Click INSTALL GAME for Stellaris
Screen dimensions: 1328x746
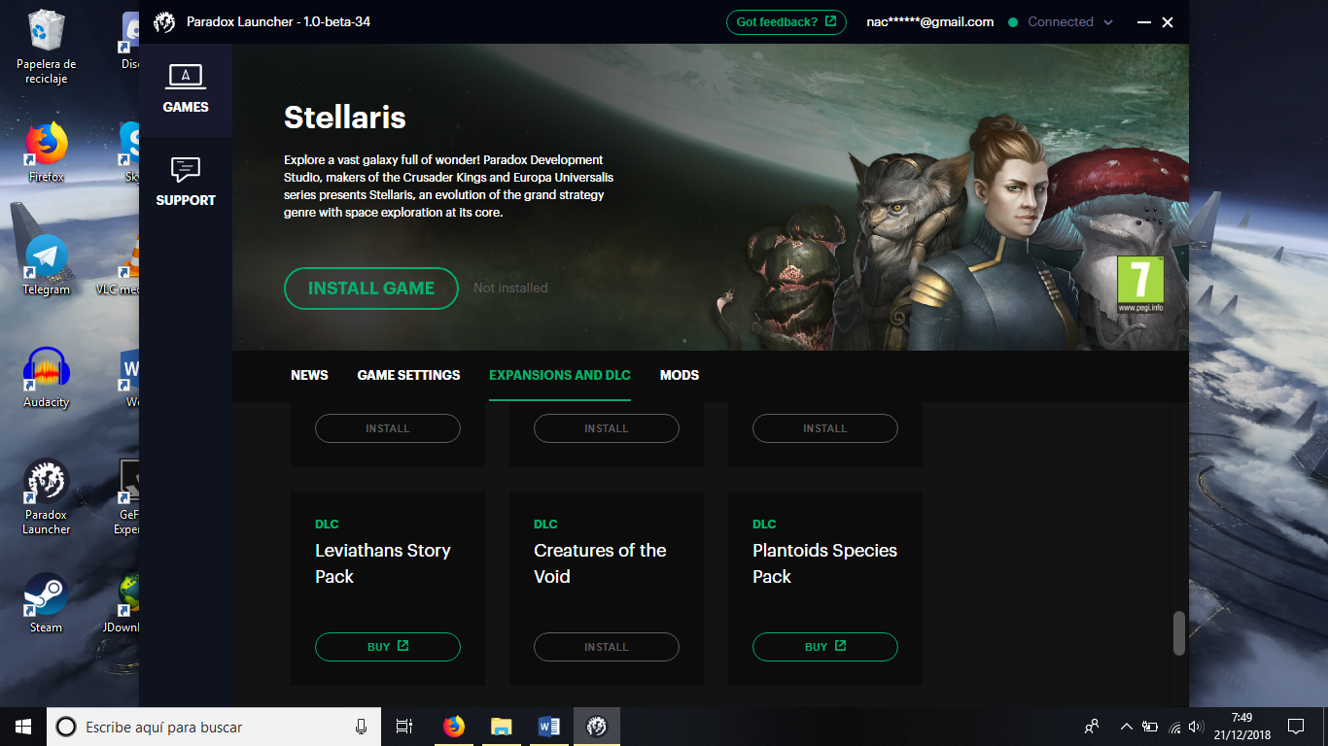(x=370, y=288)
